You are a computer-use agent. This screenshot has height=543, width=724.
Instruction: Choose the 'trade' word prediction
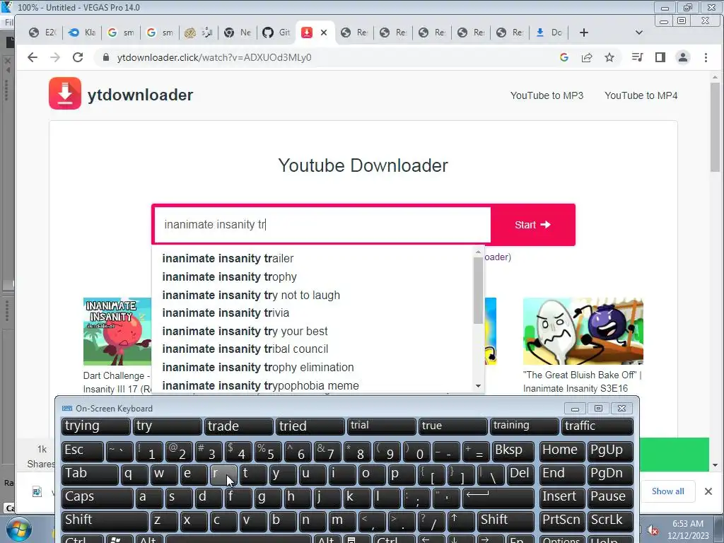click(238, 426)
